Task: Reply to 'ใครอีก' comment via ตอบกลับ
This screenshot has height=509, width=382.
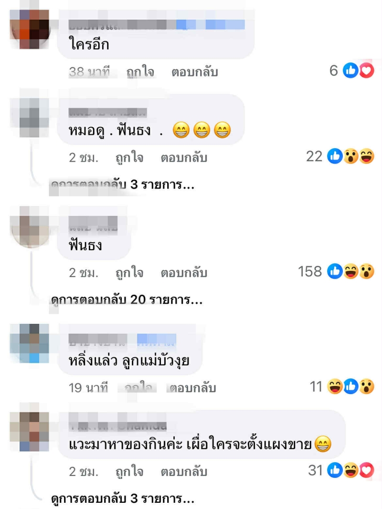Action: click(x=194, y=72)
